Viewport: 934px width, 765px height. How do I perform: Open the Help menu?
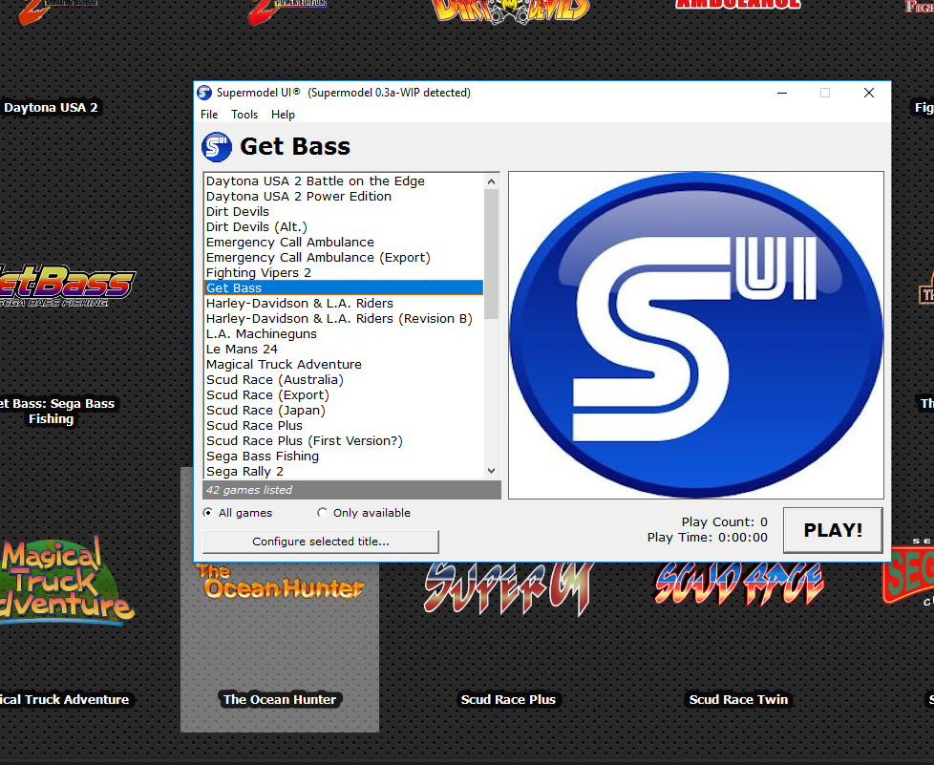pyautogui.click(x=283, y=115)
